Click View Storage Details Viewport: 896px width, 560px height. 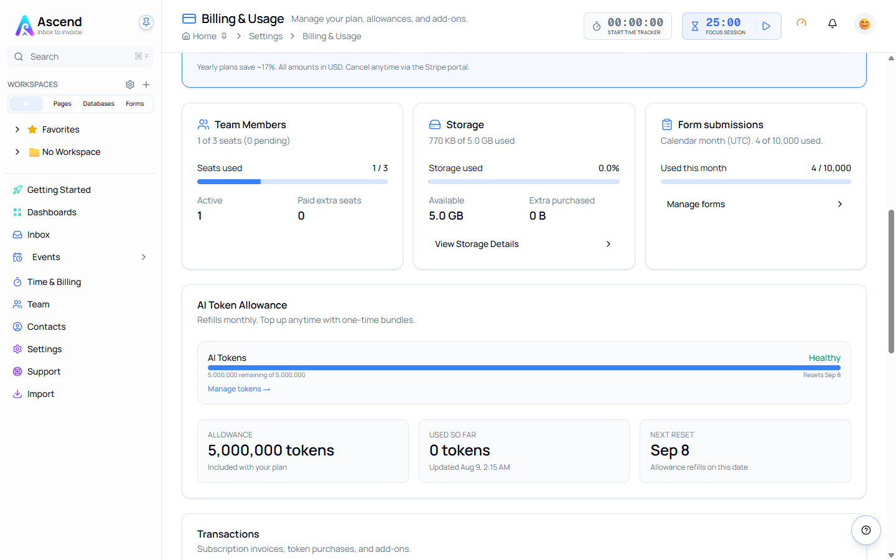point(524,244)
